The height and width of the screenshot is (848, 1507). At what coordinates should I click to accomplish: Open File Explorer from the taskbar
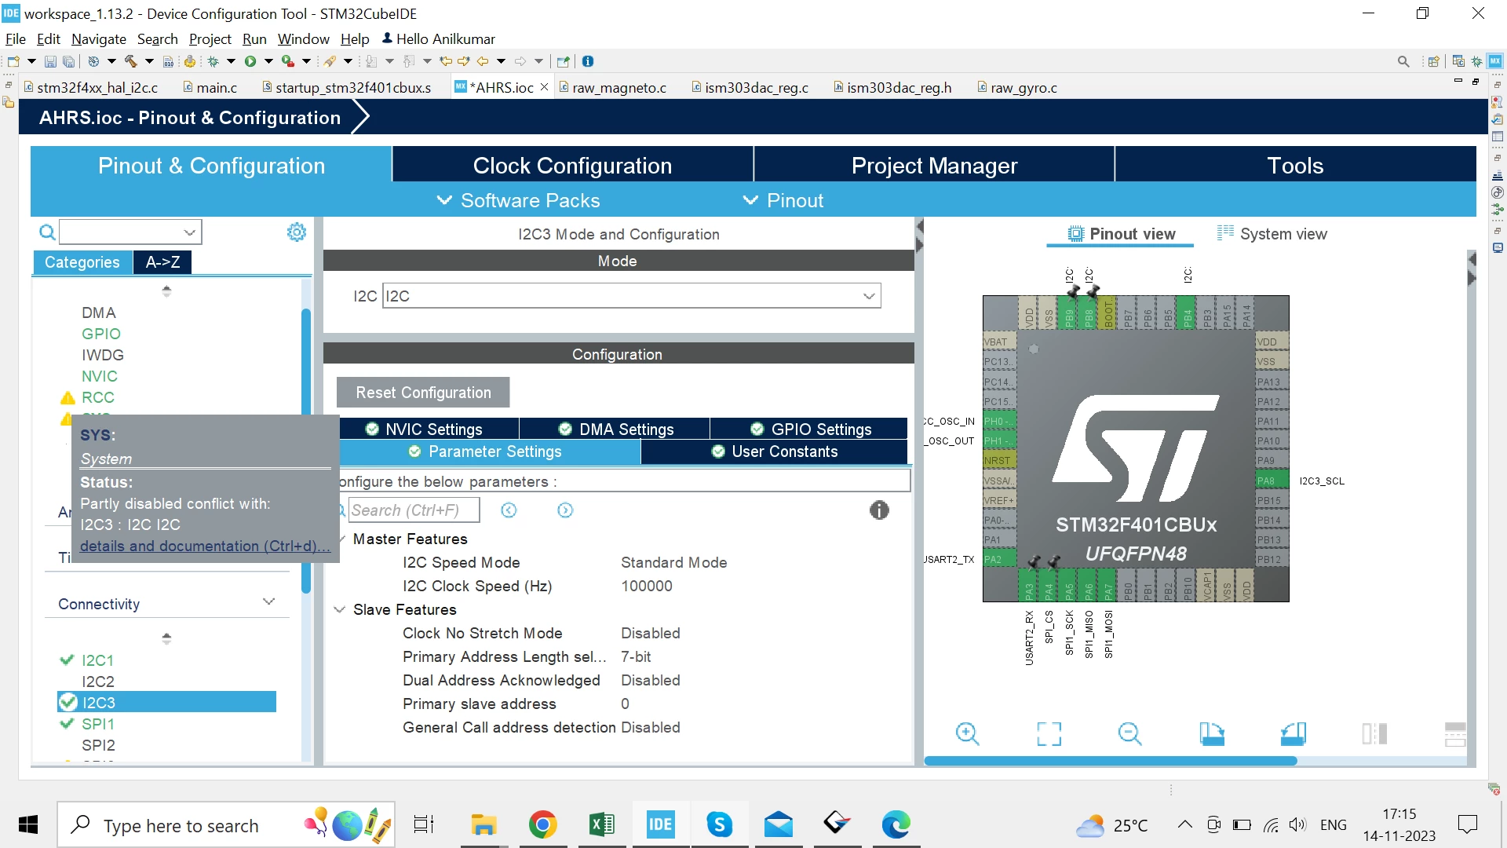point(483,824)
